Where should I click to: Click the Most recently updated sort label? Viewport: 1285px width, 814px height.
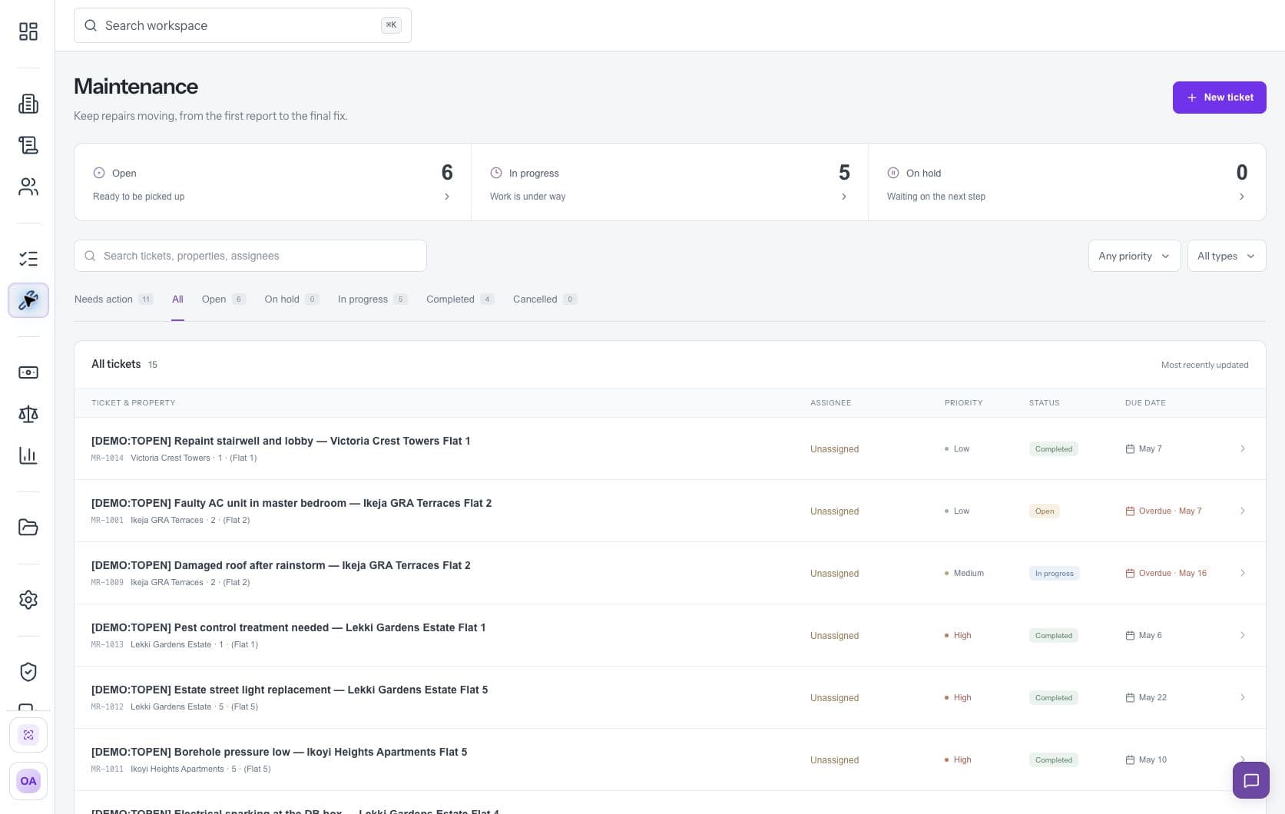point(1204,365)
